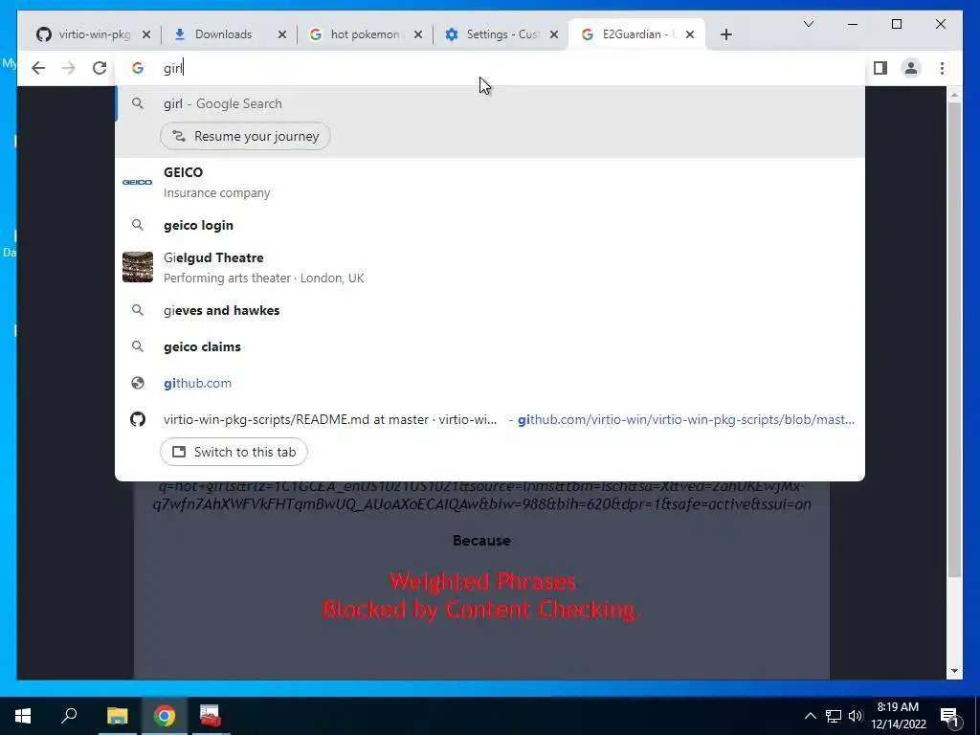
Task: Open a new tab with the plus button
Action: coord(725,34)
